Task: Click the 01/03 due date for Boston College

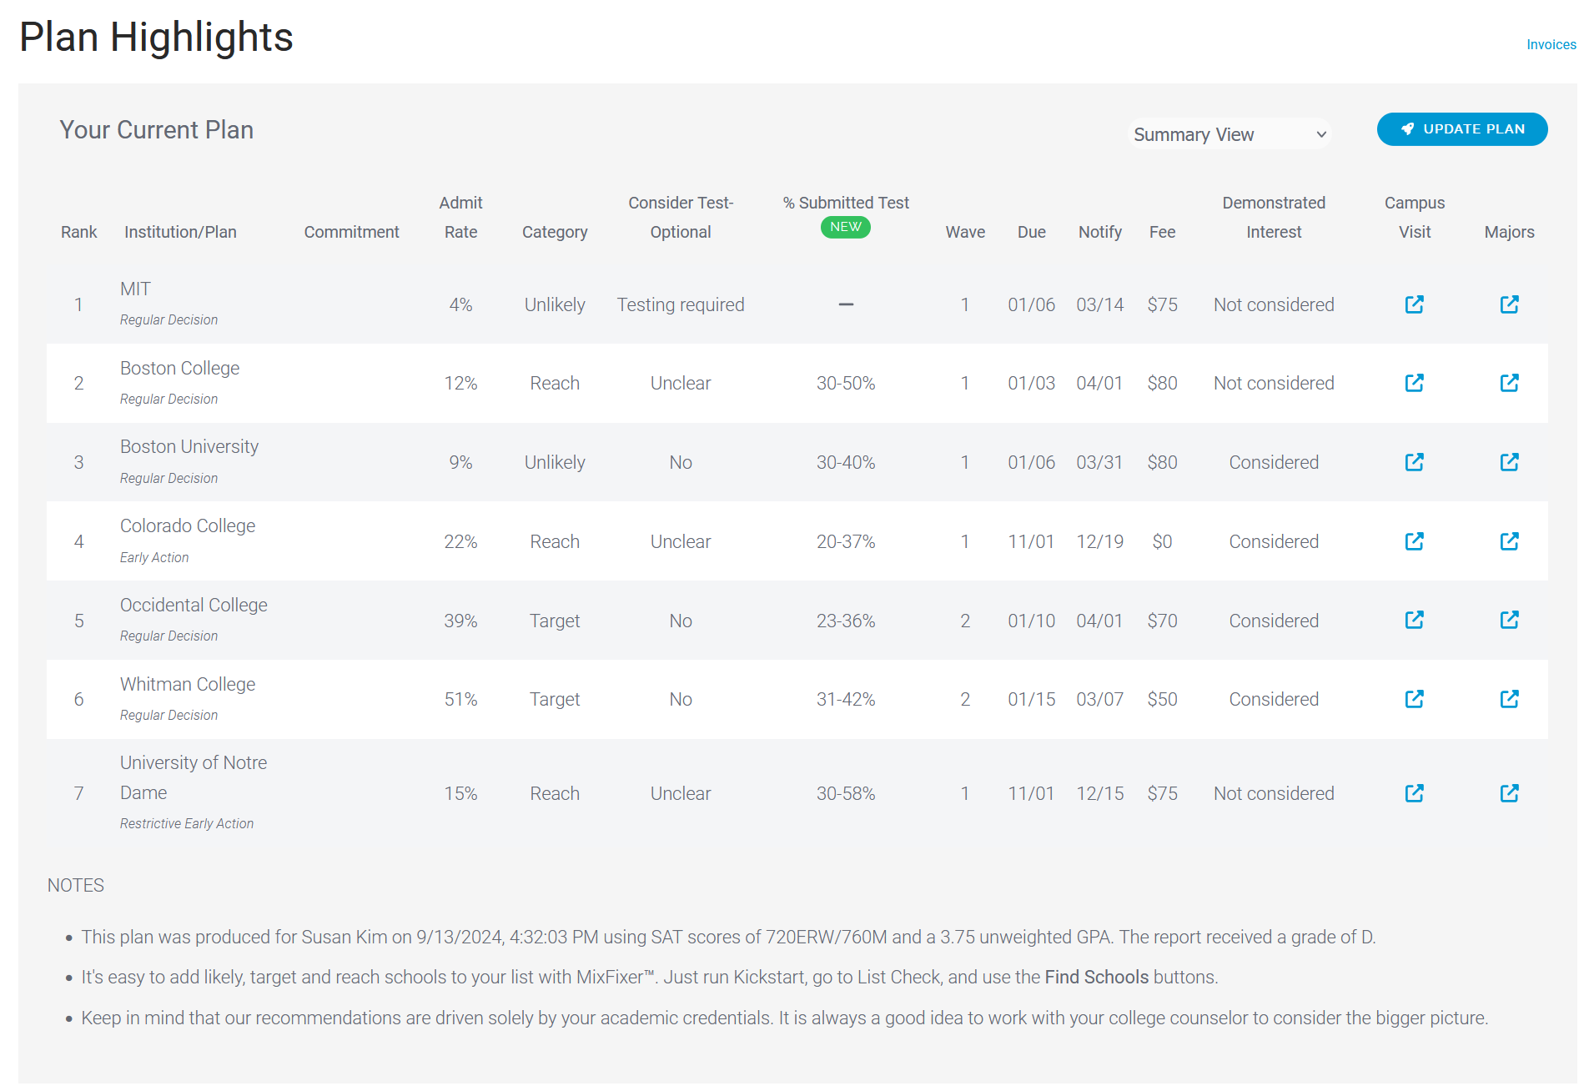Action: [x=1031, y=384]
